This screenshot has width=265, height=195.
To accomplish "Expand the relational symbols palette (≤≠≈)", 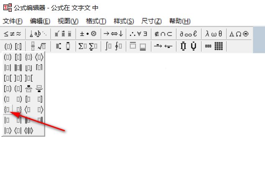I will [x=13, y=34].
